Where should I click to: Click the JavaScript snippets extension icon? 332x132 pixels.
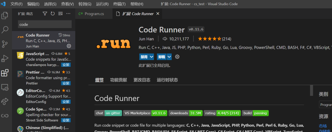point(20,56)
